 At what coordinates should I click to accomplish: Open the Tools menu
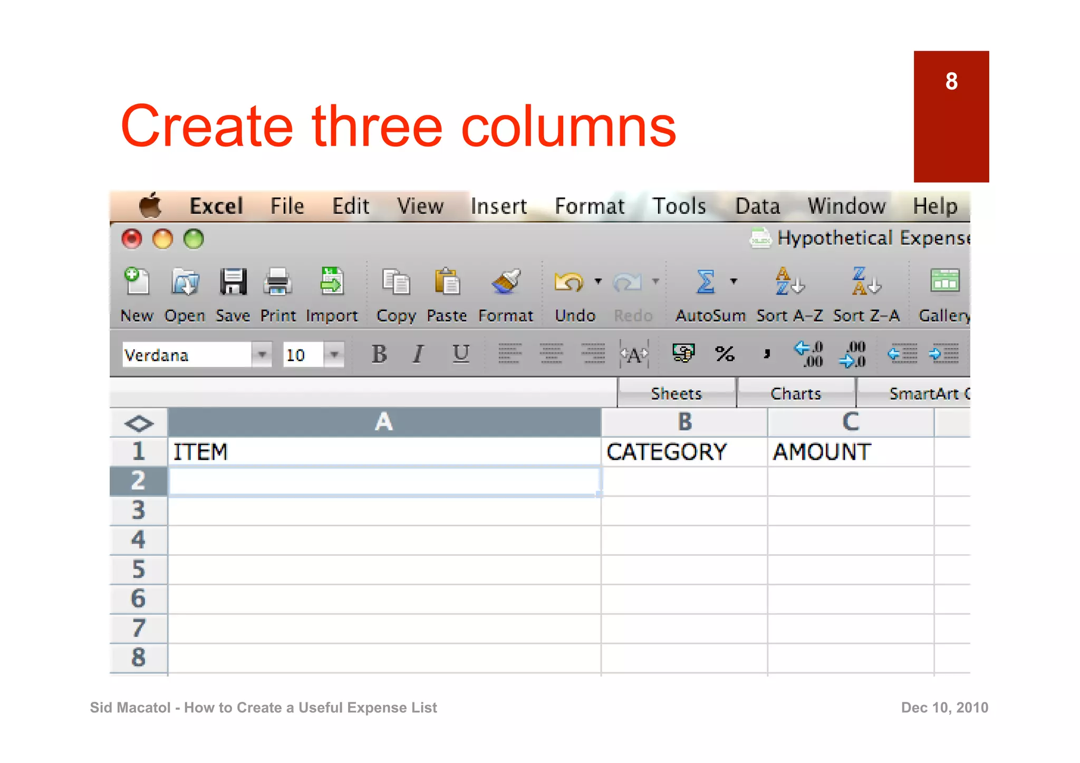coord(679,206)
